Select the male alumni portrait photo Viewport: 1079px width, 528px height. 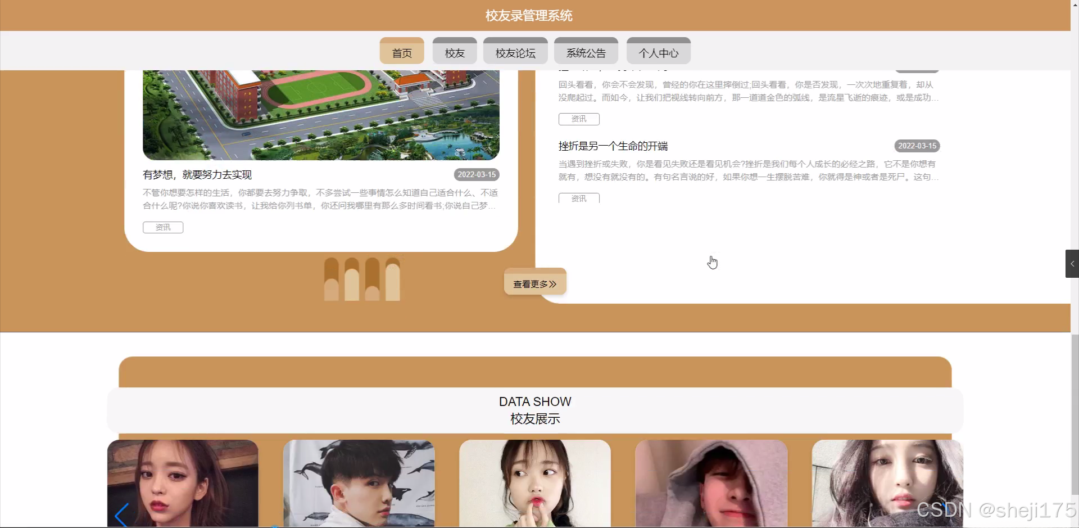(x=359, y=484)
